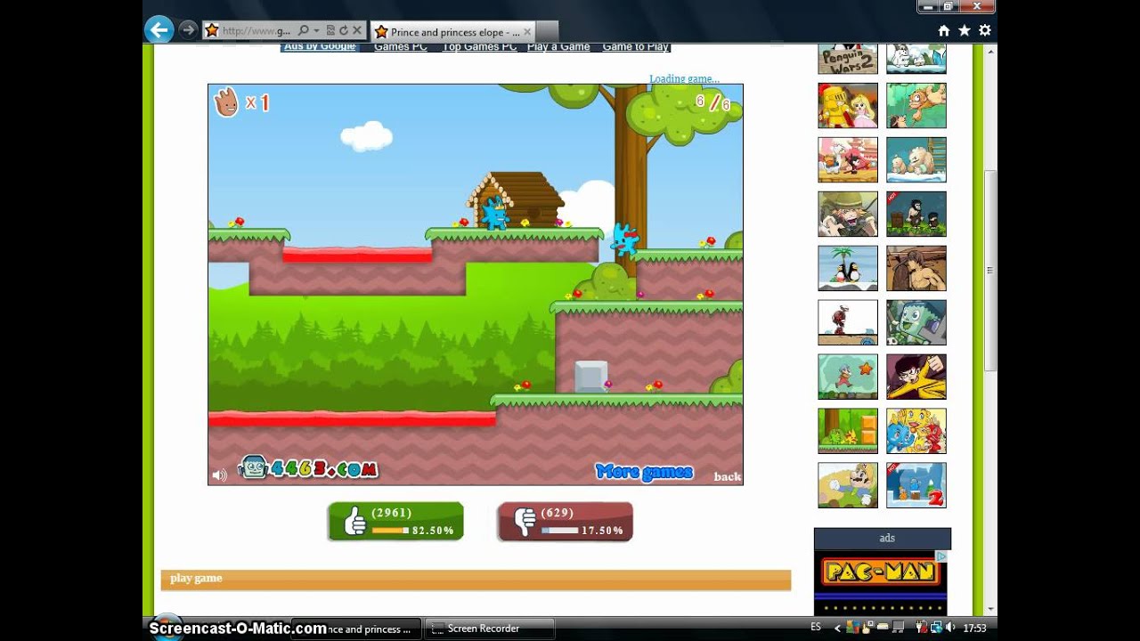
Task: Go back with the browser Back arrow
Action: [159, 30]
